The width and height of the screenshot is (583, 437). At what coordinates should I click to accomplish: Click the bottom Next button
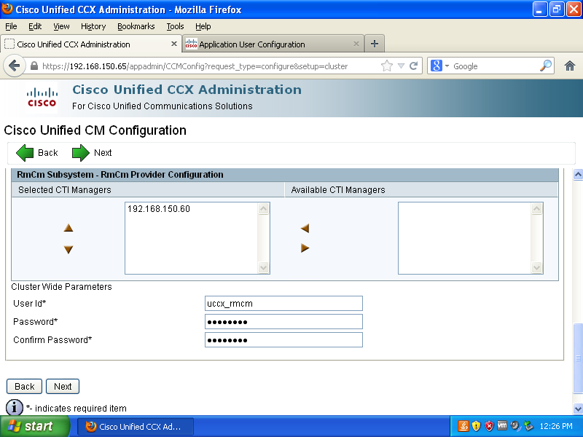pyautogui.click(x=63, y=387)
